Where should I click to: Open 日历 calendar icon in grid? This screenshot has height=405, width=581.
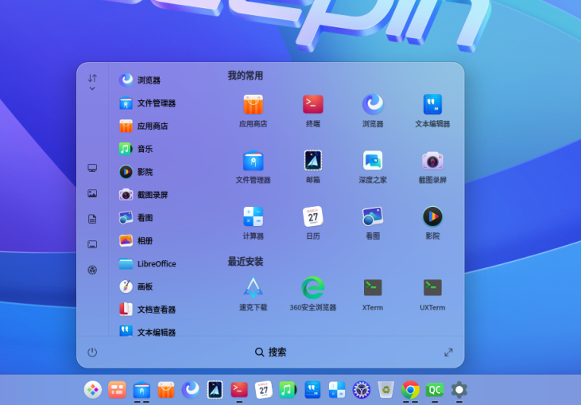pyautogui.click(x=312, y=216)
